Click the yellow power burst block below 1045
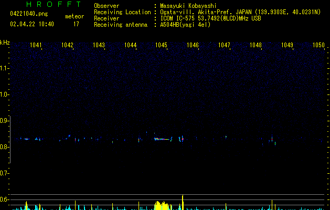 coord(162,206)
